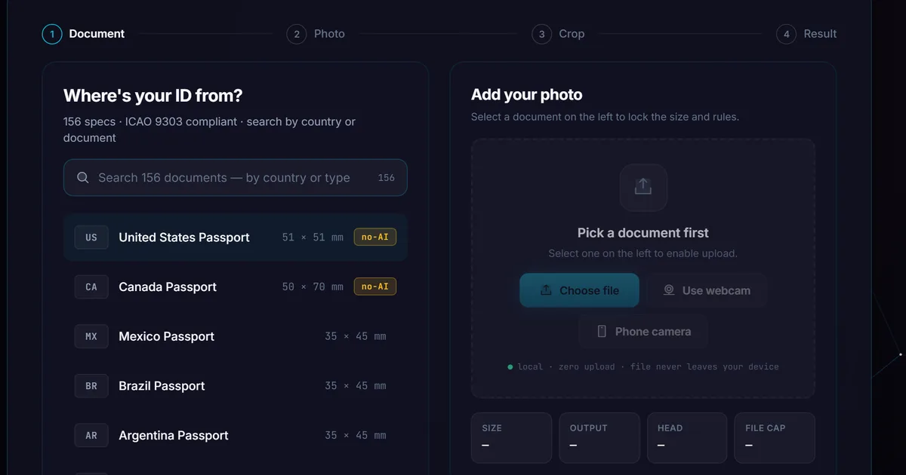The height and width of the screenshot is (475, 906).
Task: Click the CA country code badge
Action: tap(91, 287)
